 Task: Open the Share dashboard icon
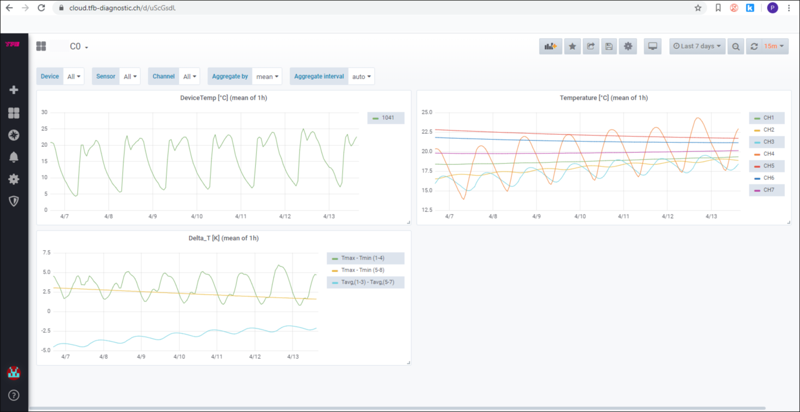click(x=591, y=47)
